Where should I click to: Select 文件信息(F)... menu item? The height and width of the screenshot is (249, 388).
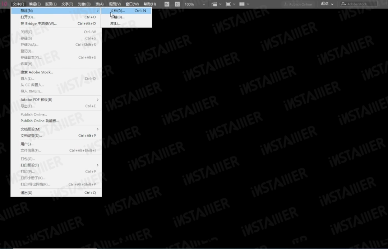(x=56, y=150)
